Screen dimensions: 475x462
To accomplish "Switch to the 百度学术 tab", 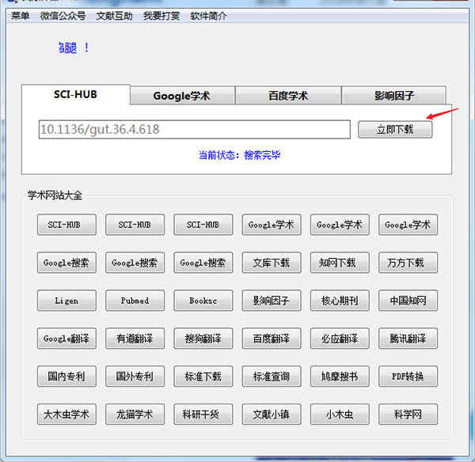I will [288, 96].
